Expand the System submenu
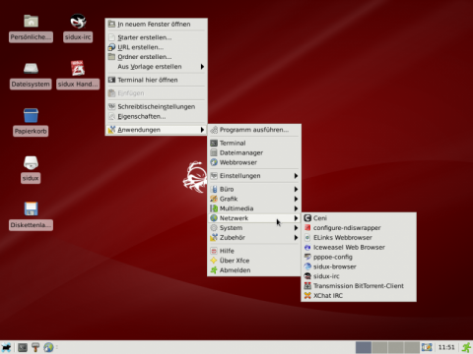The width and height of the screenshot is (473, 354). [254, 228]
